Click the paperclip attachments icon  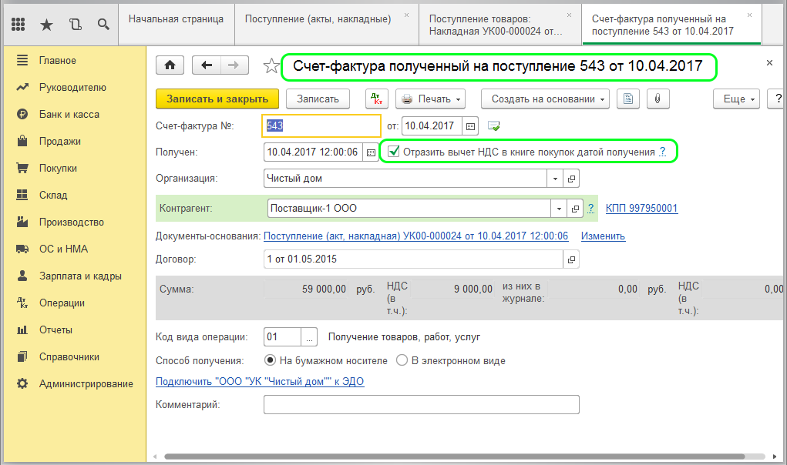point(658,99)
